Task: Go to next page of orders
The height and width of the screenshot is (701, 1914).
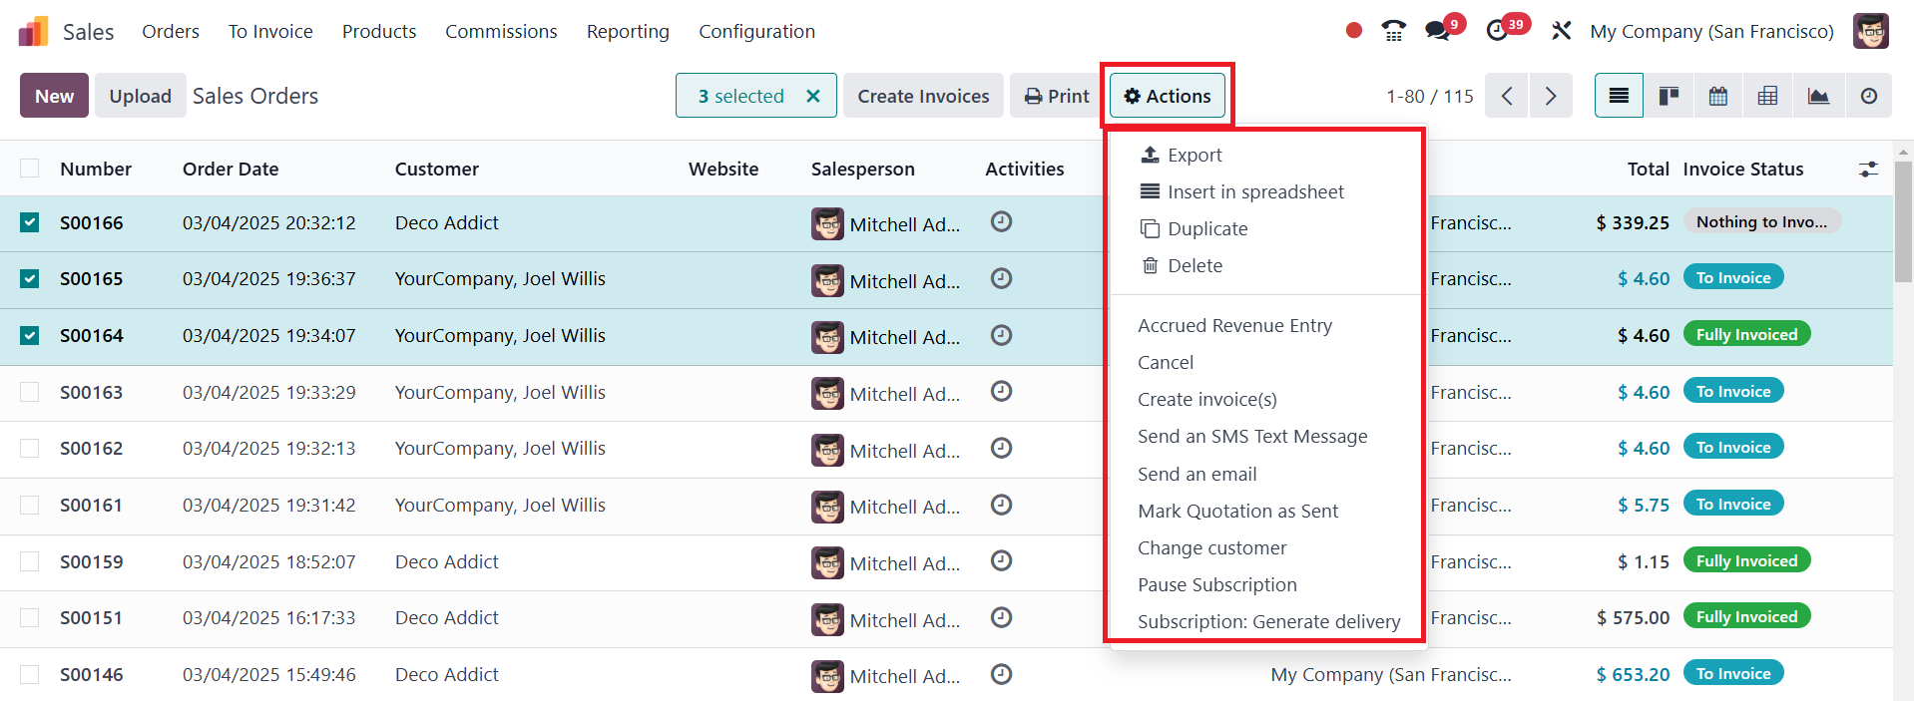Action: pyautogui.click(x=1550, y=96)
